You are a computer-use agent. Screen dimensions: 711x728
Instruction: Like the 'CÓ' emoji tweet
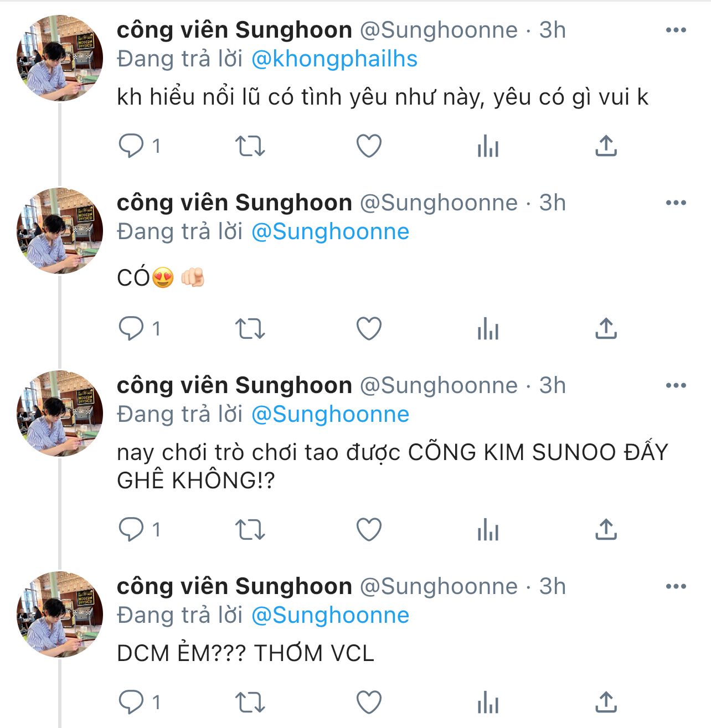(x=369, y=329)
